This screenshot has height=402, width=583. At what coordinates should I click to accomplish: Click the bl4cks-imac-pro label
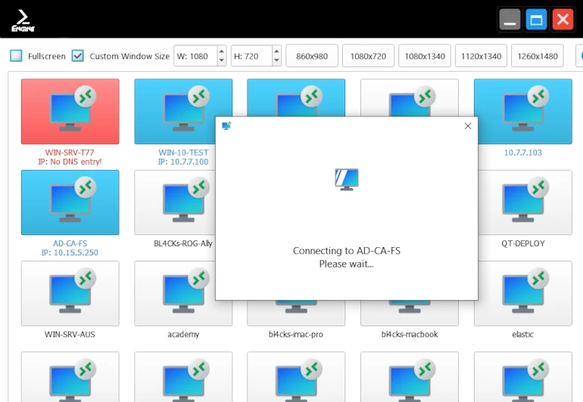tap(295, 334)
